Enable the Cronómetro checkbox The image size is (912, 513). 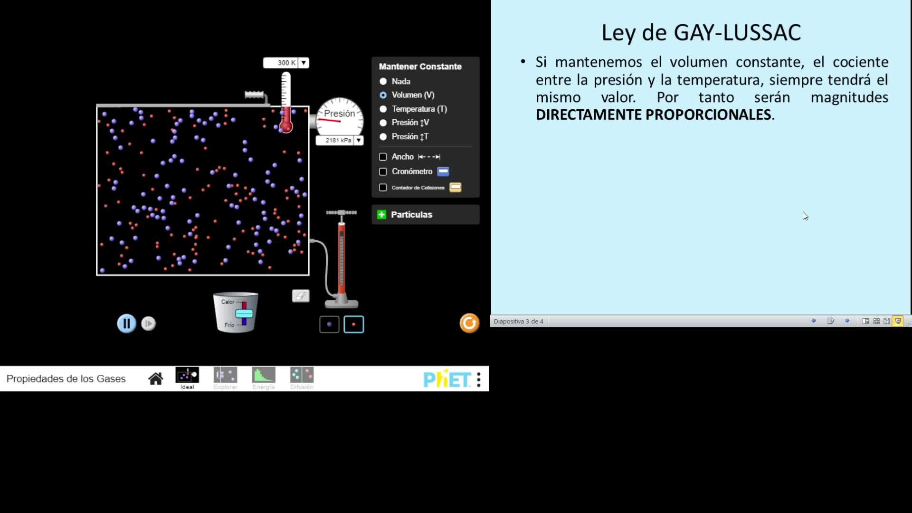[x=383, y=171]
